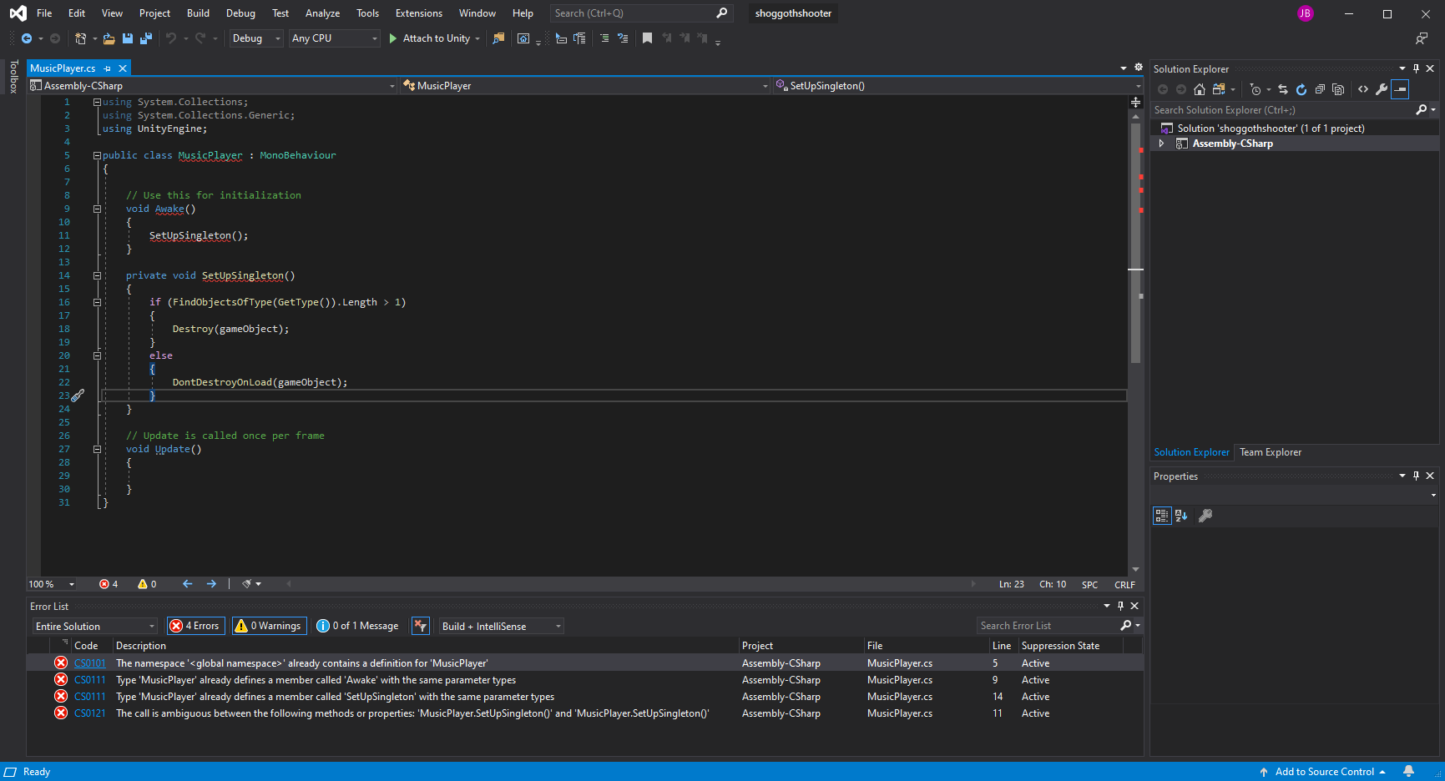Screen dimensions: 1445x781
Task: Click the Attach to Unity button
Action: pyautogui.click(x=434, y=38)
